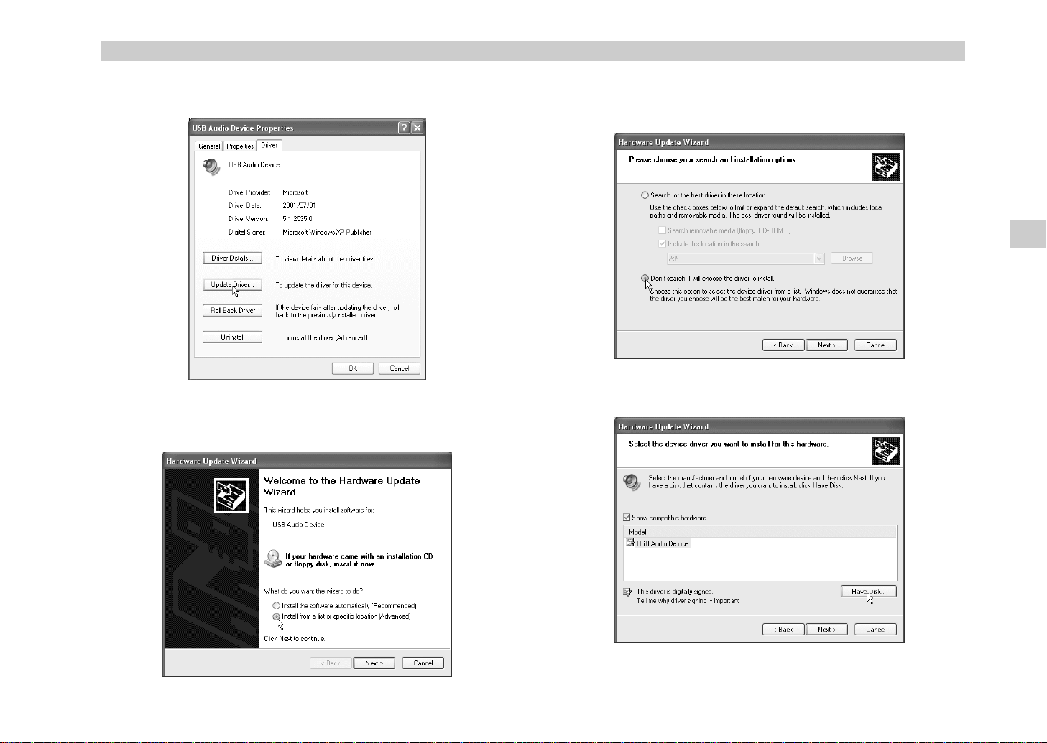
Task: Open Driver Details
Action: [232, 258]
